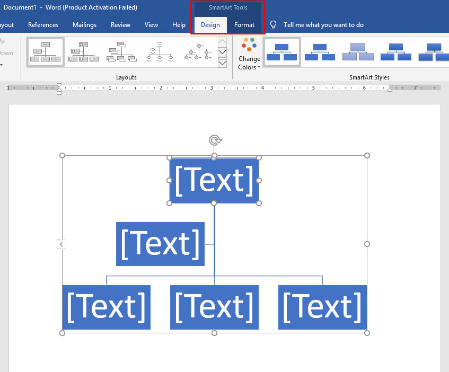Apply the fourth SmartArt style thumbnail

click(x=396, y=52)
